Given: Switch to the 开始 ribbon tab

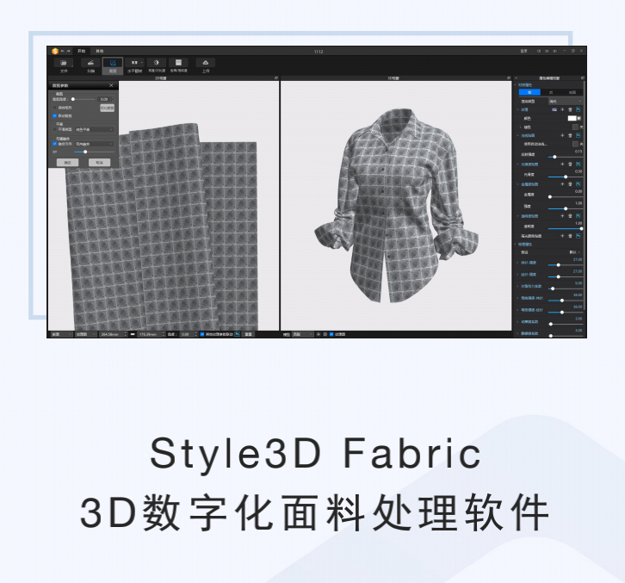Looking at the screenshot, I should [81, 51].
